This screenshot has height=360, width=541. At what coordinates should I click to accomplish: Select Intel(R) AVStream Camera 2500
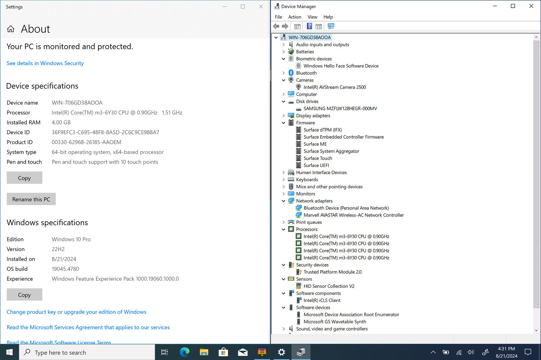tap(335, 87)
